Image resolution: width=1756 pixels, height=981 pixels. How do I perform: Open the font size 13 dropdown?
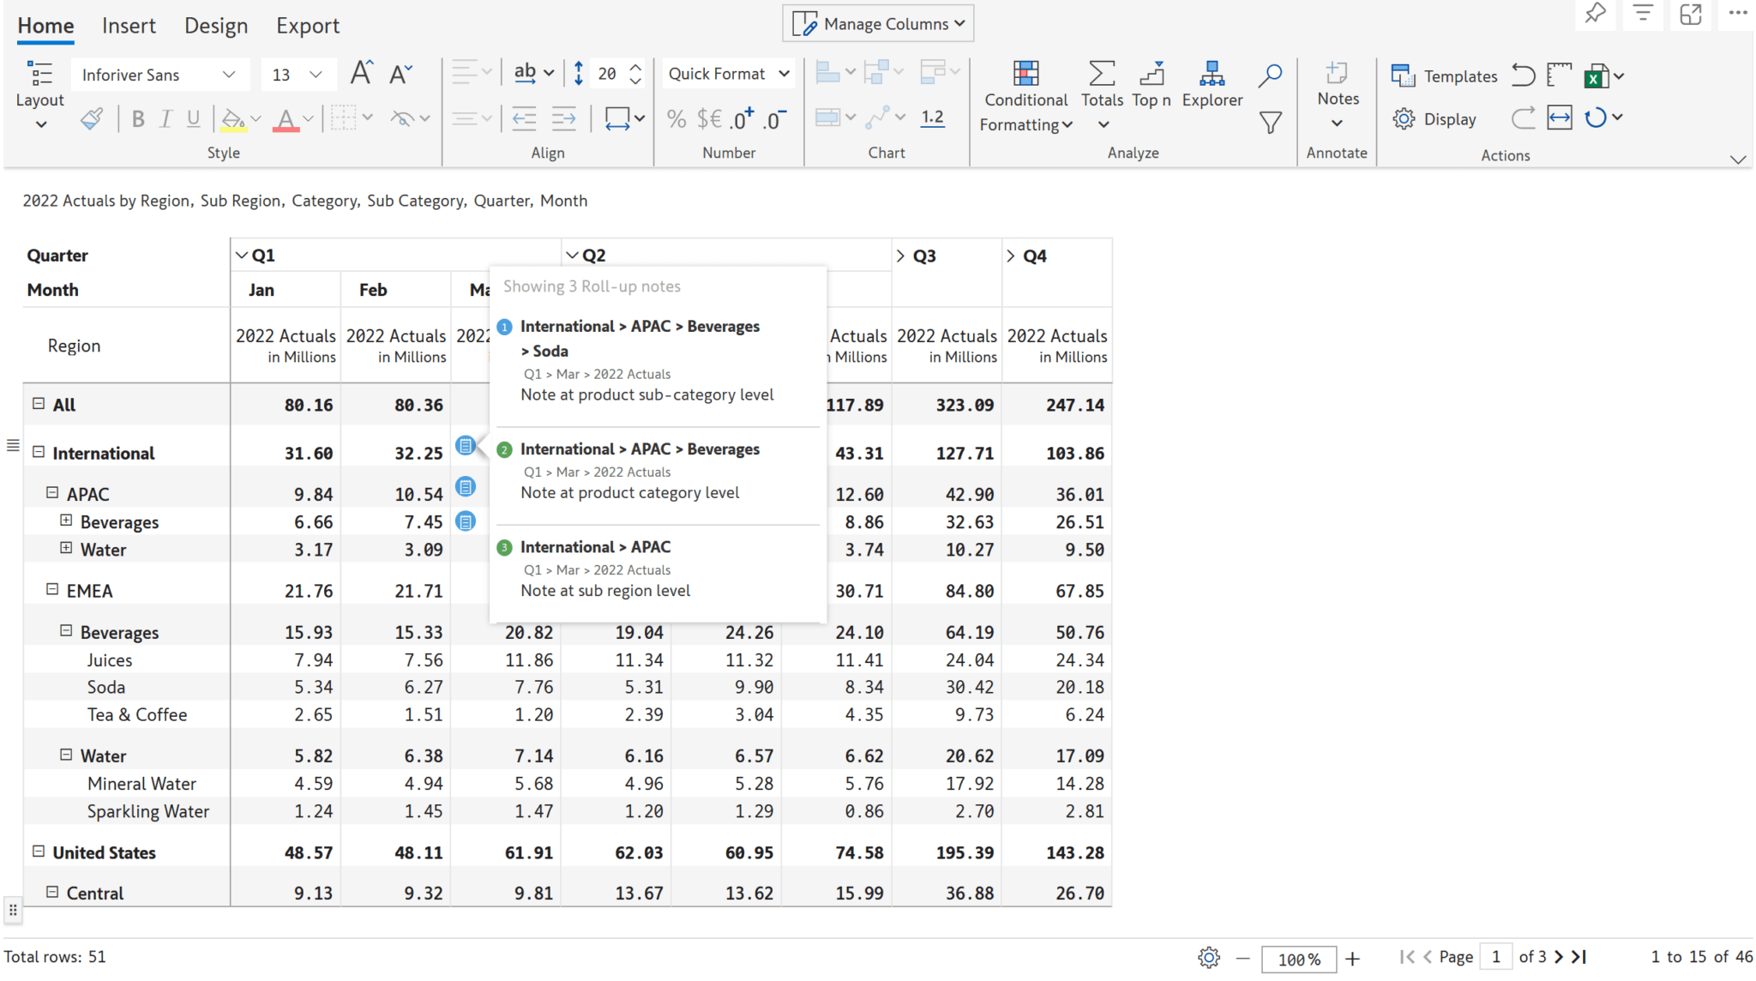pyautogui.click(x=297, y=75)
